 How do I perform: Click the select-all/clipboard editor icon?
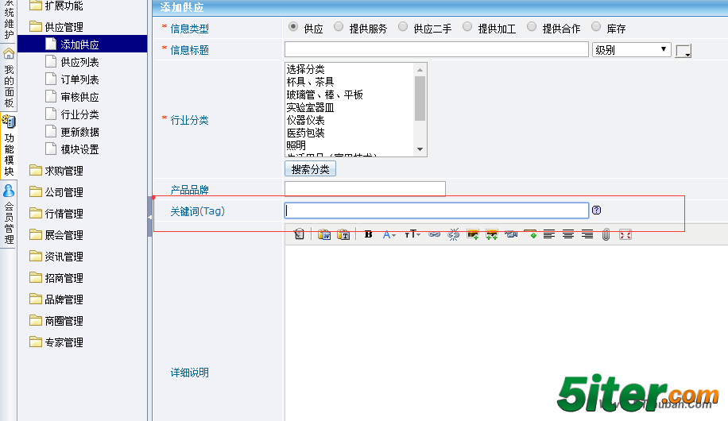pos(300,234)
